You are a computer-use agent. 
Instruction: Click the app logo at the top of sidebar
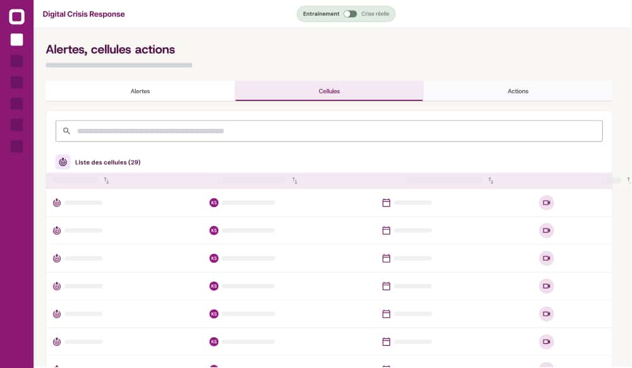coord(17,16)
